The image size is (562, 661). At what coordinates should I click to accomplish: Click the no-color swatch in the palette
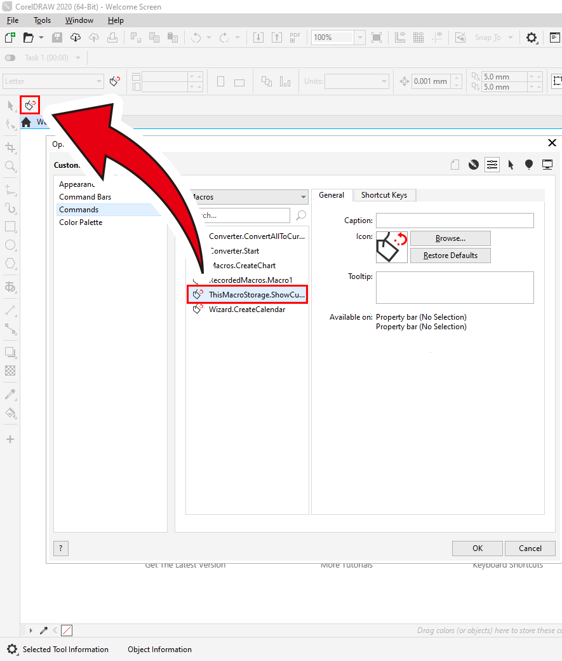pos(67,630)
